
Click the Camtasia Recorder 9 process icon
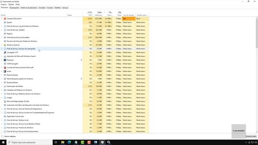tap(5, 19)
